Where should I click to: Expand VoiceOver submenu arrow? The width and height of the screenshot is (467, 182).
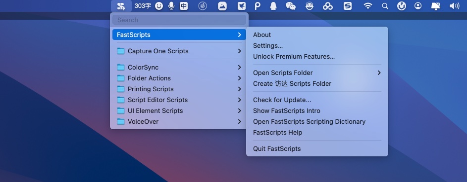[240, 121]
